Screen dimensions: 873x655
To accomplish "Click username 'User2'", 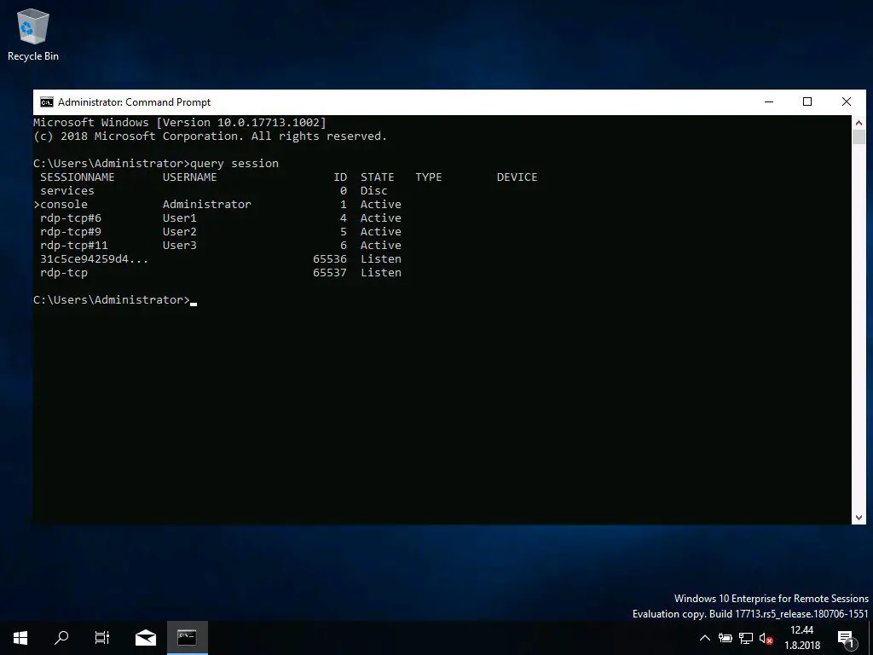I will point(180,232).
